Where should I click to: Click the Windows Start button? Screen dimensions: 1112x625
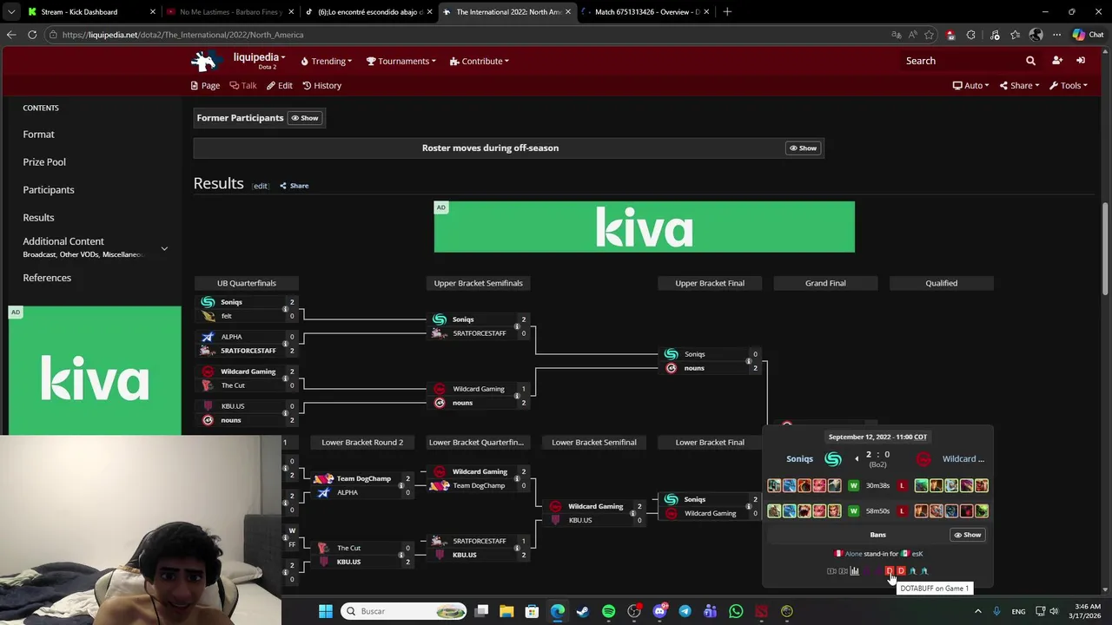click(x=326, y=611)
